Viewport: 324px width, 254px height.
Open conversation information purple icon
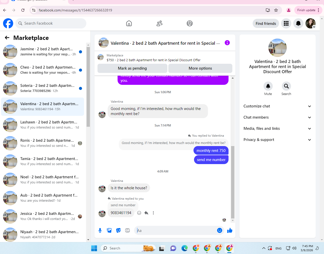tap(227, 43)
